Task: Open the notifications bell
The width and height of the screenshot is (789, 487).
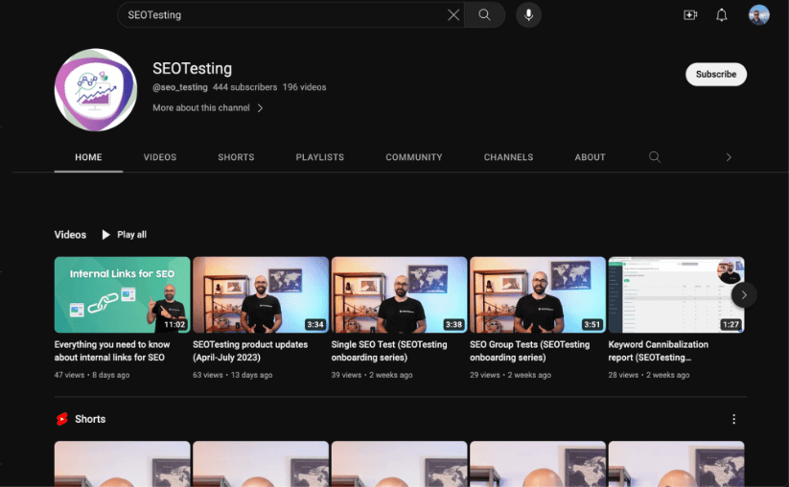Action: [722, 15]
